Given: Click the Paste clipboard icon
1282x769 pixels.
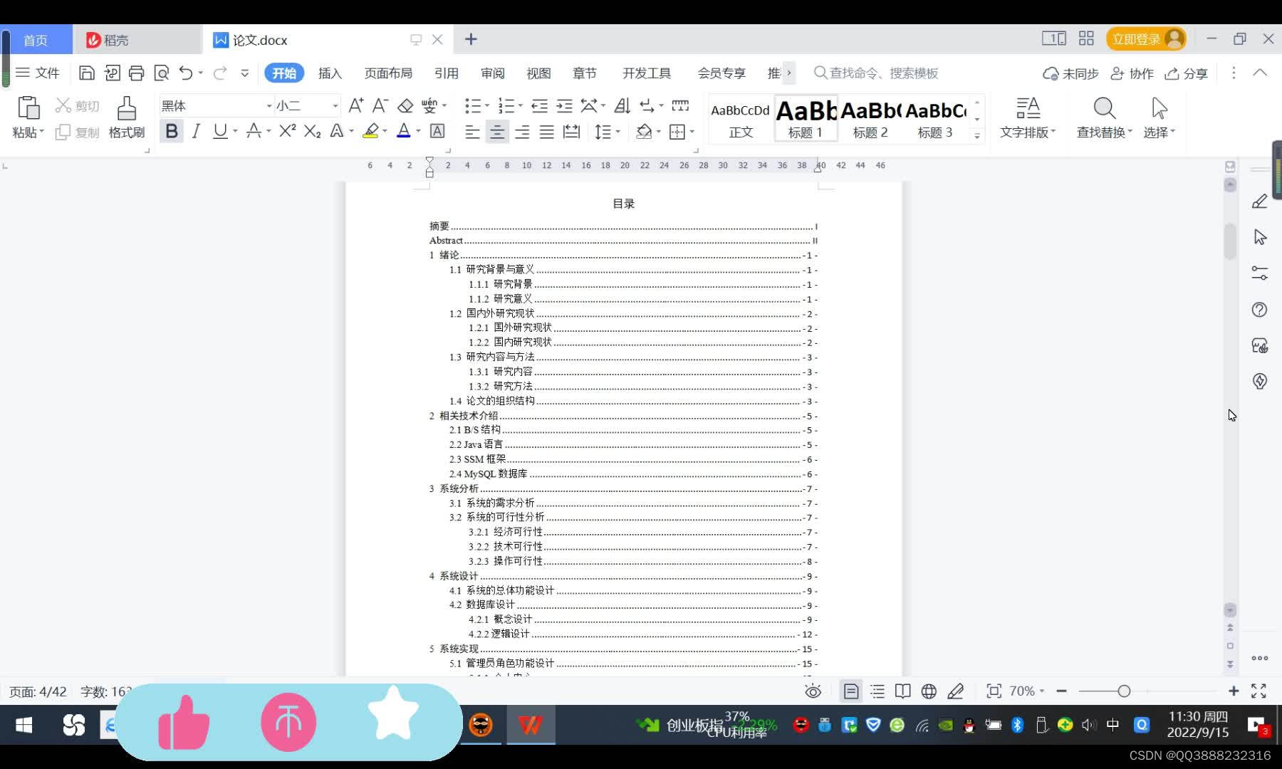Looking at the screenshot, I should click(x=28, y=108).
